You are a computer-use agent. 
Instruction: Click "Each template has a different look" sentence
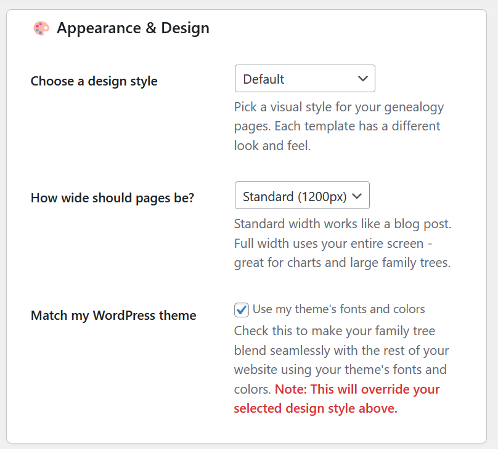point(357,127)
